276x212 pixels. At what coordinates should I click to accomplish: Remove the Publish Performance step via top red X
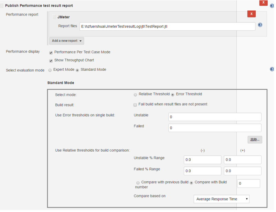[264, 3]
